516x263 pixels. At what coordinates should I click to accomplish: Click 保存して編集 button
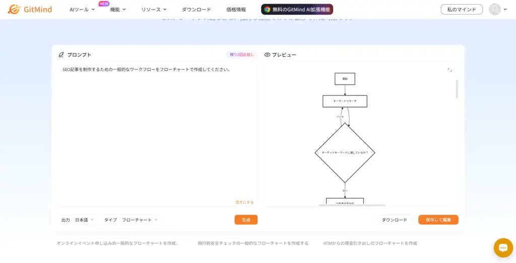438,220
